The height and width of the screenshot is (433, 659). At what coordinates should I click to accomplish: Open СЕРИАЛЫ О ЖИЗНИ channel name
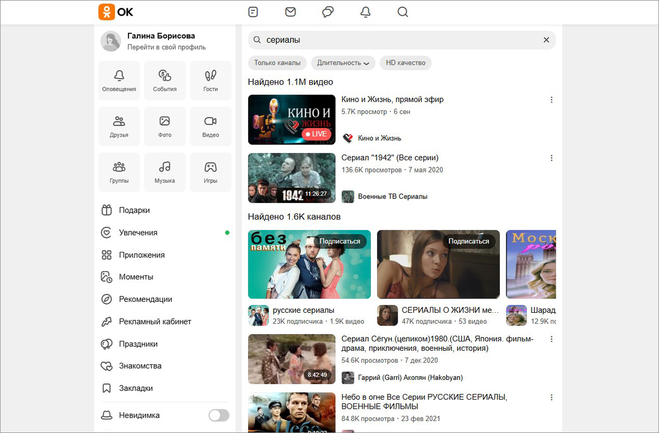tap(450, 311)
